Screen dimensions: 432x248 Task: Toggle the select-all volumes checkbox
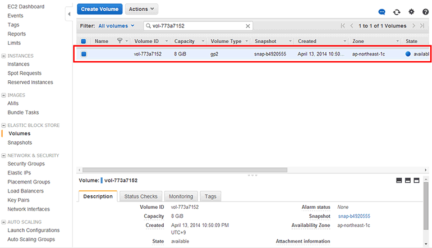(84, 41)
